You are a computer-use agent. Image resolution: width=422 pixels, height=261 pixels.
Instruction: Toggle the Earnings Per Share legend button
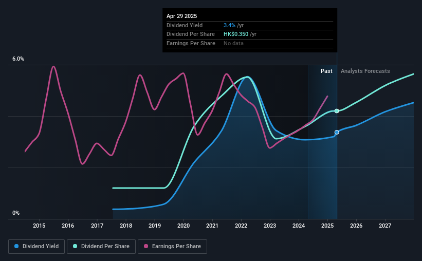tap(172, 247)
